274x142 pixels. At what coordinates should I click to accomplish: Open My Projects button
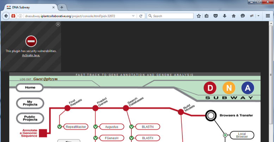pos(30,103)
